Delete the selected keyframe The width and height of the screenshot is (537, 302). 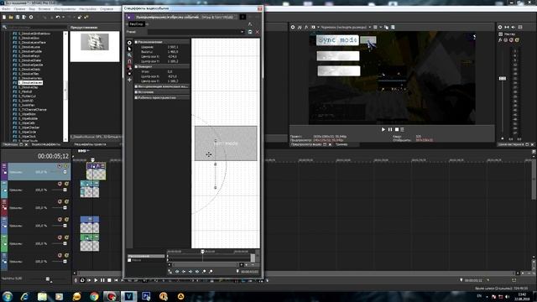[211, 271]
